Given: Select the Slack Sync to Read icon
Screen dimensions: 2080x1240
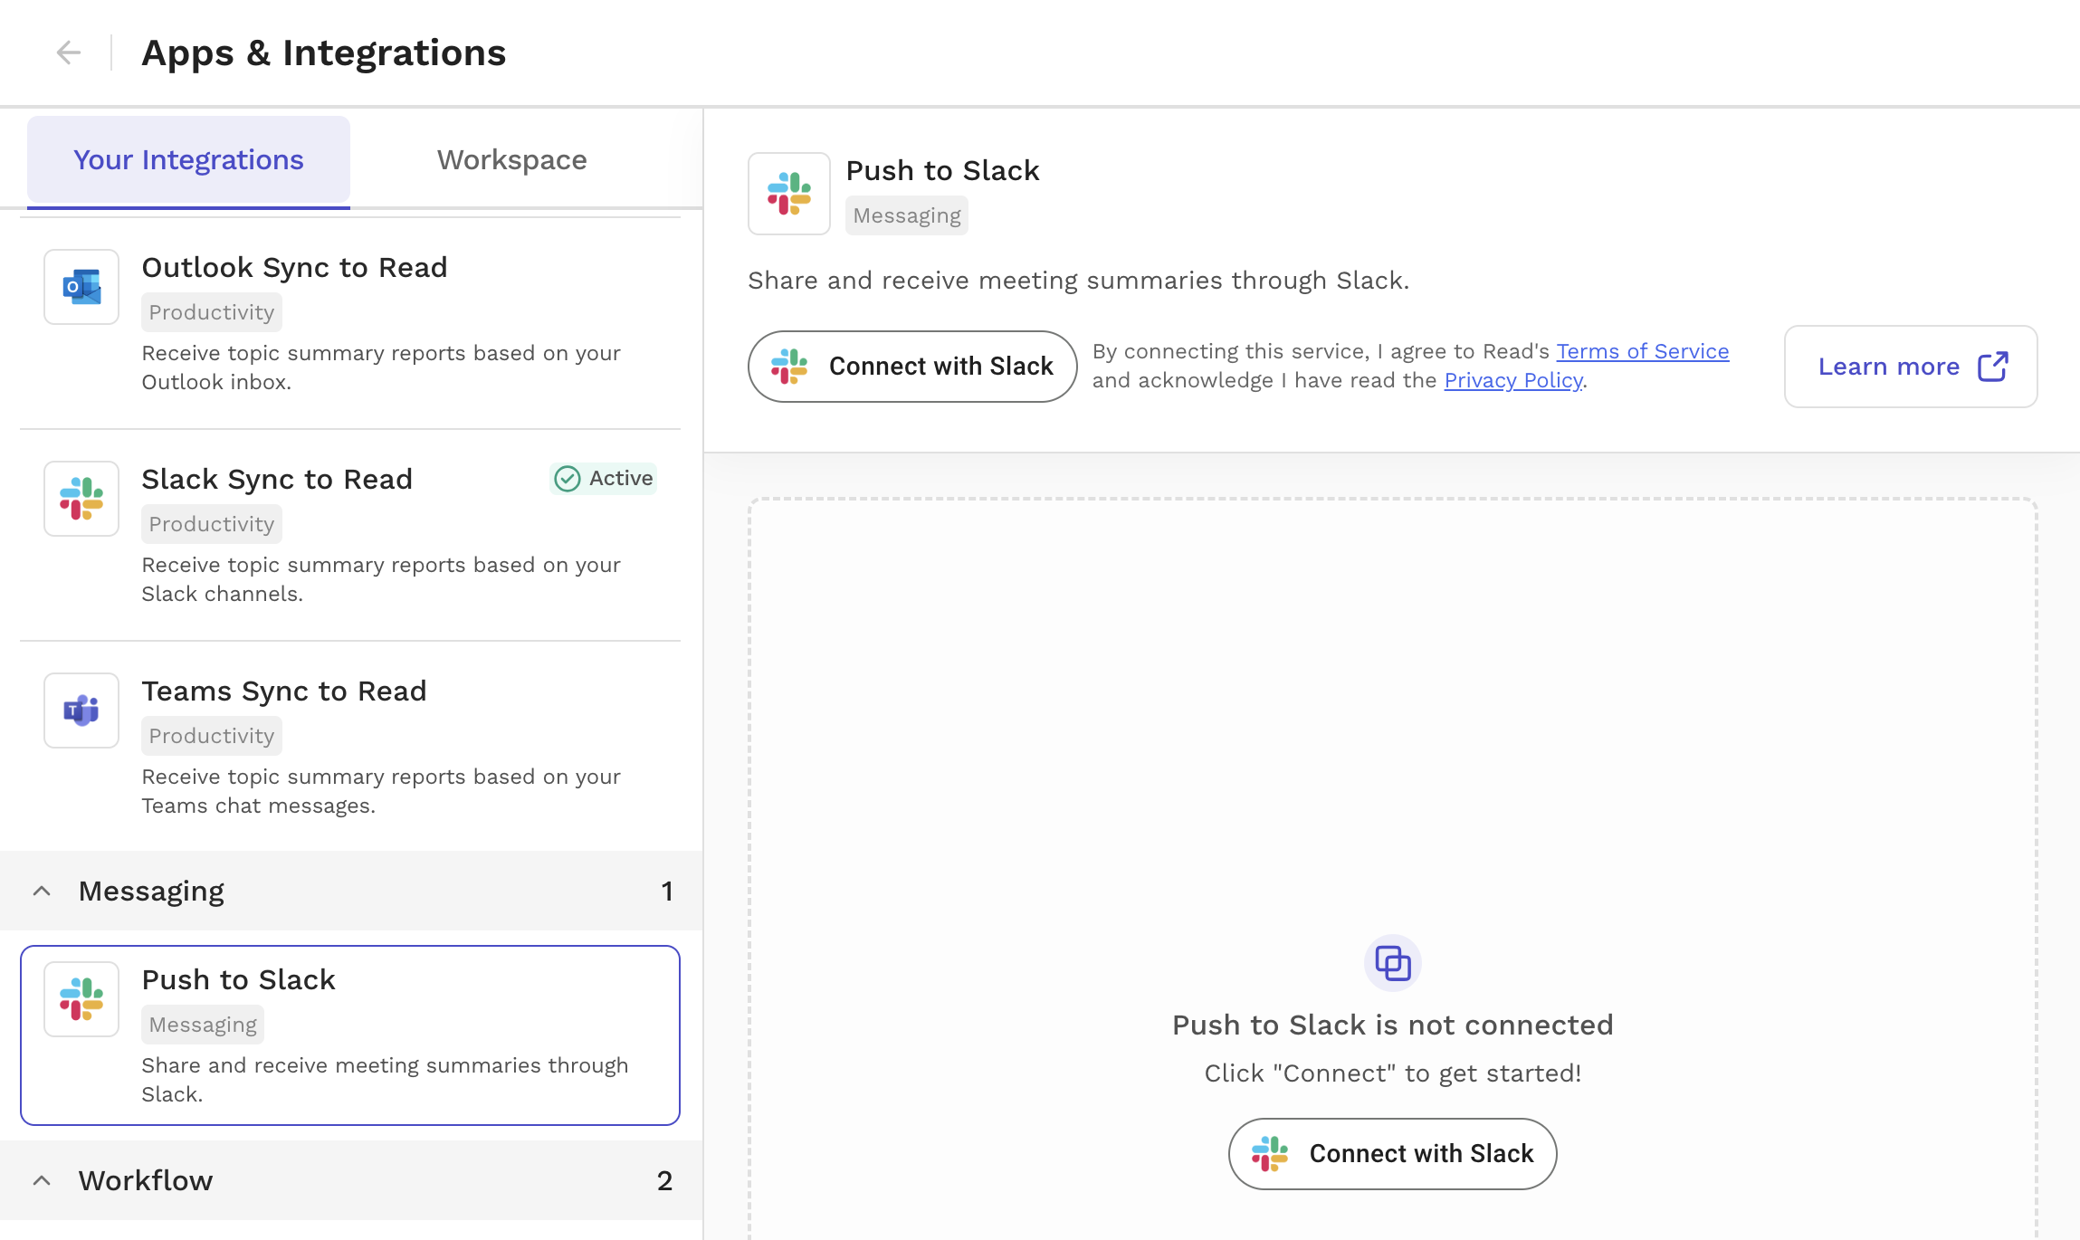Looking at the screenshot, I should (81, 499).
